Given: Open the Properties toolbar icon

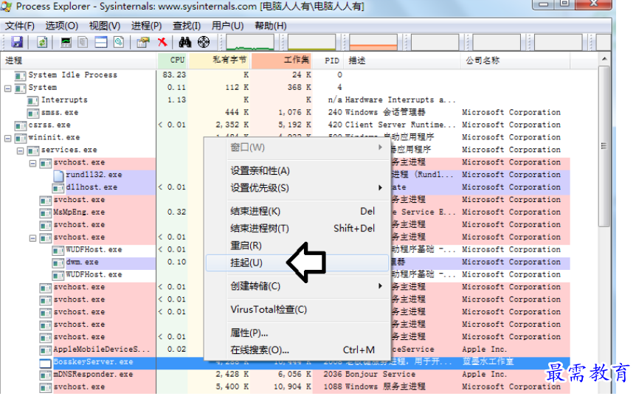Looking at the screenshot, I should (143, 42).
